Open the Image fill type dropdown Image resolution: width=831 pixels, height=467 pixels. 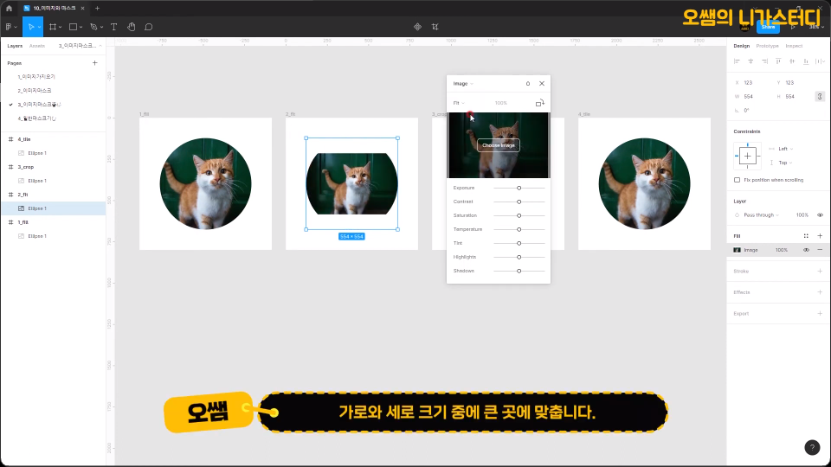pos(463,84)
